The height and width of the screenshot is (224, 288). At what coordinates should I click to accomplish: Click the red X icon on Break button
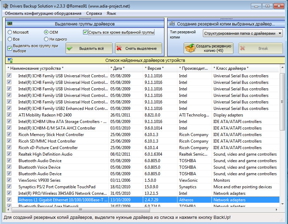point(243,48)
